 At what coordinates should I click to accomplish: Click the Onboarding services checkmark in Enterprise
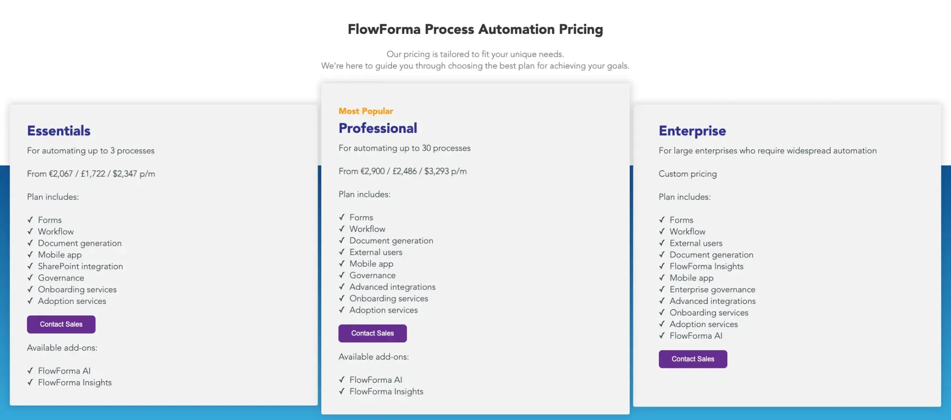tap(663, 312)
